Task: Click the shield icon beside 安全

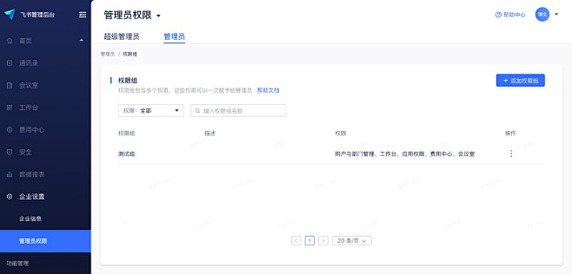Action: [x=10, y=152]
